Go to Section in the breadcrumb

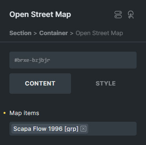(20, 33)
